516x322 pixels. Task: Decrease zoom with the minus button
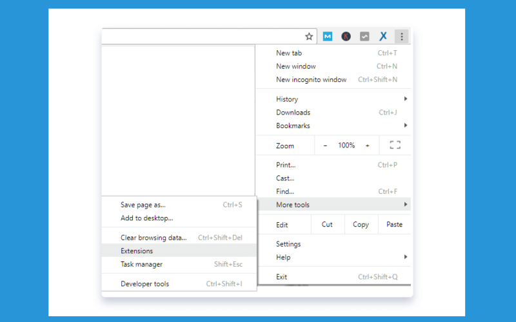pyautogui.click(x=325, y=146)
